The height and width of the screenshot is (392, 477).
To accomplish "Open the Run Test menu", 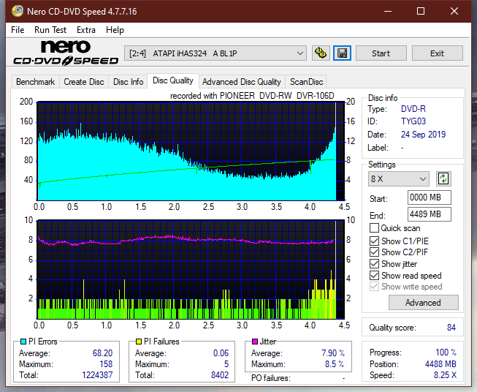I will pyautogui.click(x=50, y=30).
